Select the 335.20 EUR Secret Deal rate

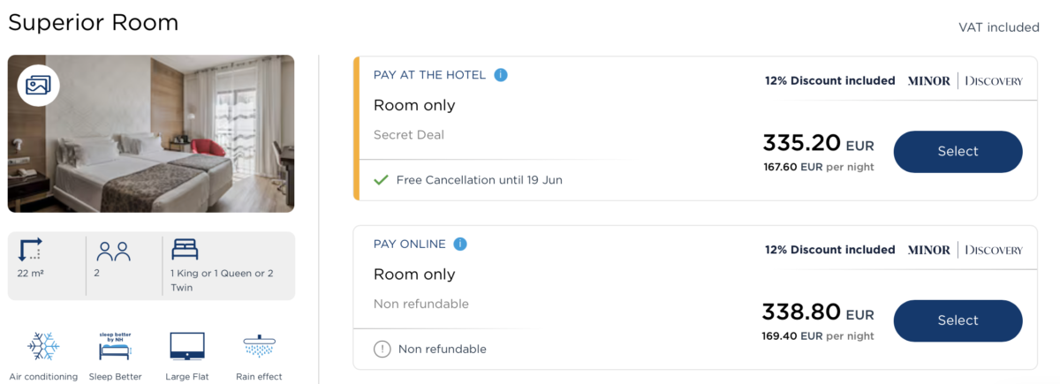[x=958, y=152]
